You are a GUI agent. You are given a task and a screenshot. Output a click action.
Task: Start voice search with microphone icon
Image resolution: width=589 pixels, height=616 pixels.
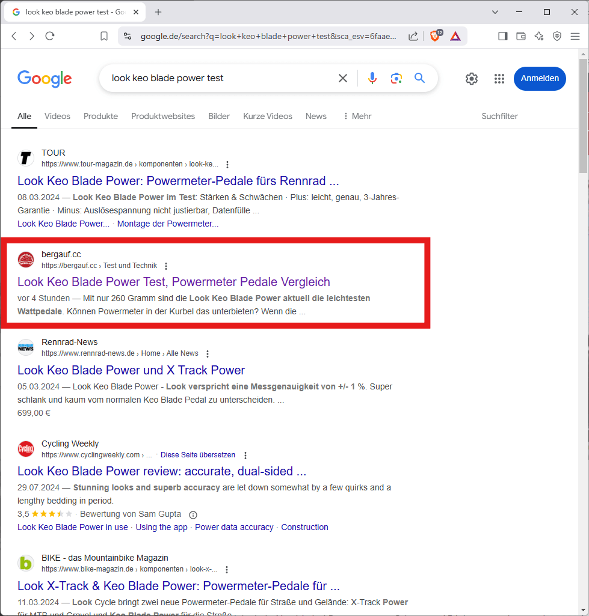tap(372, 78)
